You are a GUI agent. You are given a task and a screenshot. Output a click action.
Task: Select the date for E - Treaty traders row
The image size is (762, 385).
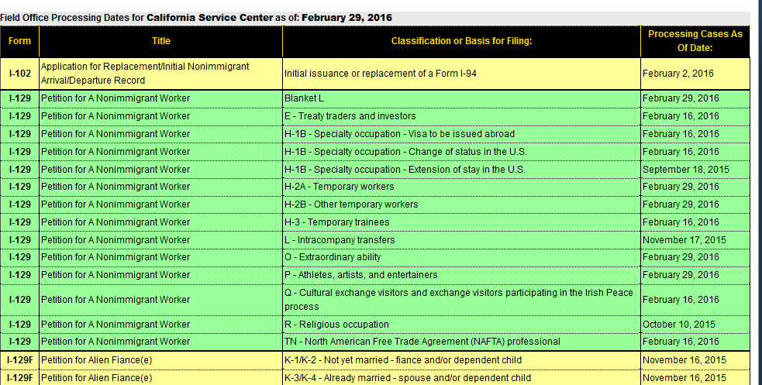tap(695, 116)
